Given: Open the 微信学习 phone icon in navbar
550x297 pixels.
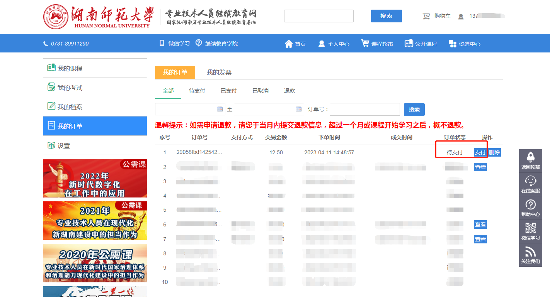Looking at the screenshot, I should 162,43.
